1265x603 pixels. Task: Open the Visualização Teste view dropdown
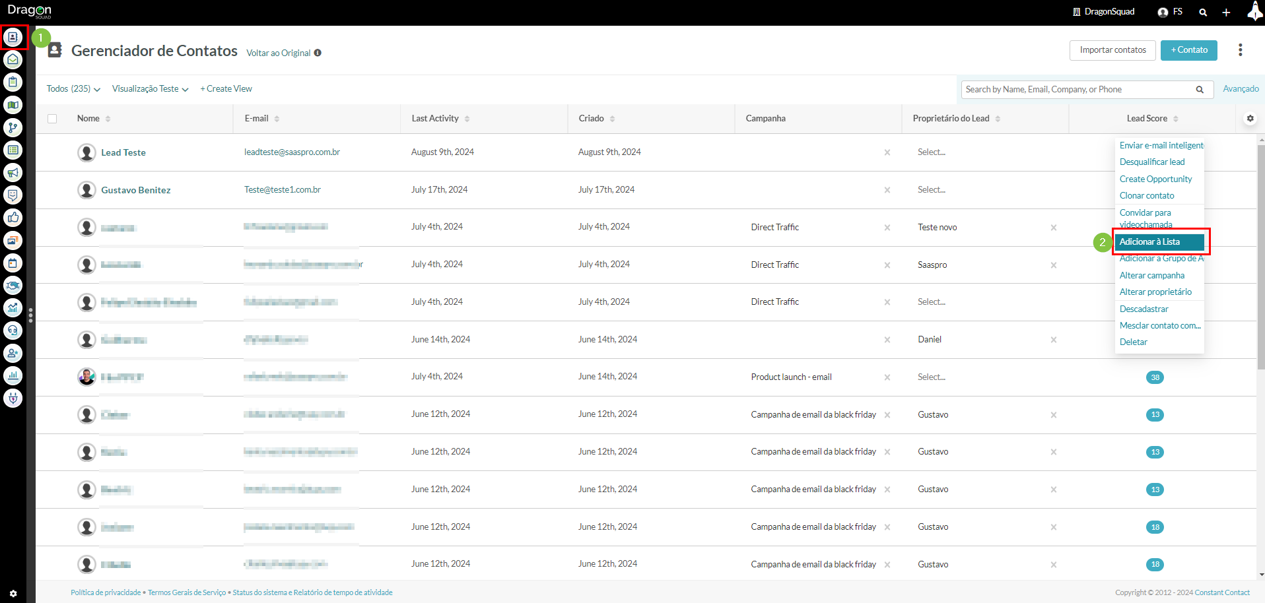coord(150,89)
